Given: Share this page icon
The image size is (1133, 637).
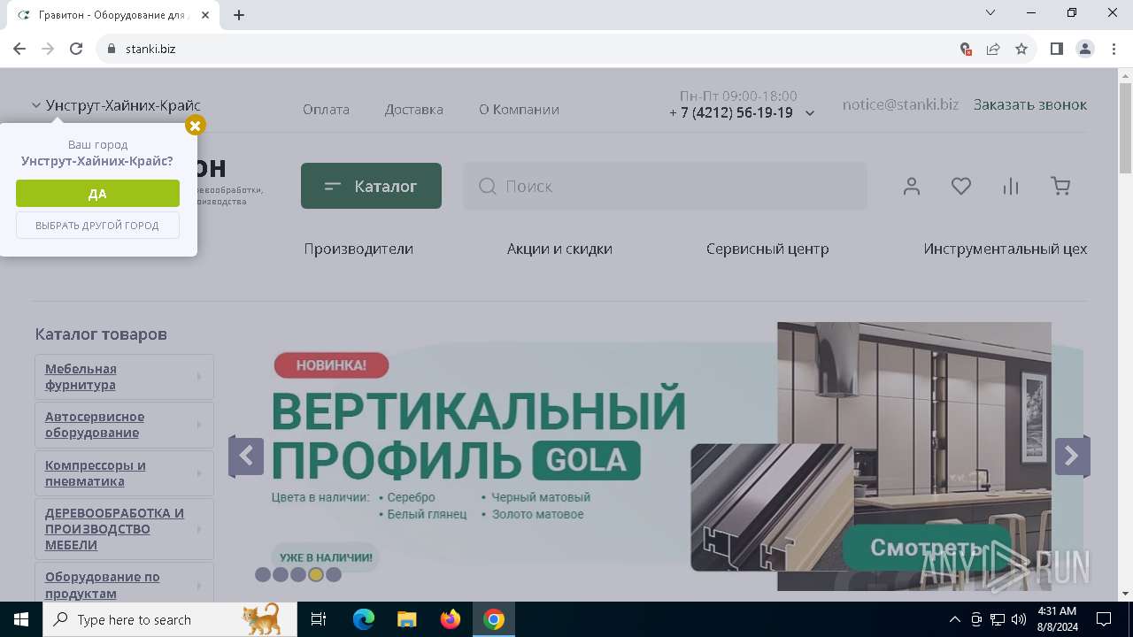Looking at the screenshot, I should click(x=993, y=49).
